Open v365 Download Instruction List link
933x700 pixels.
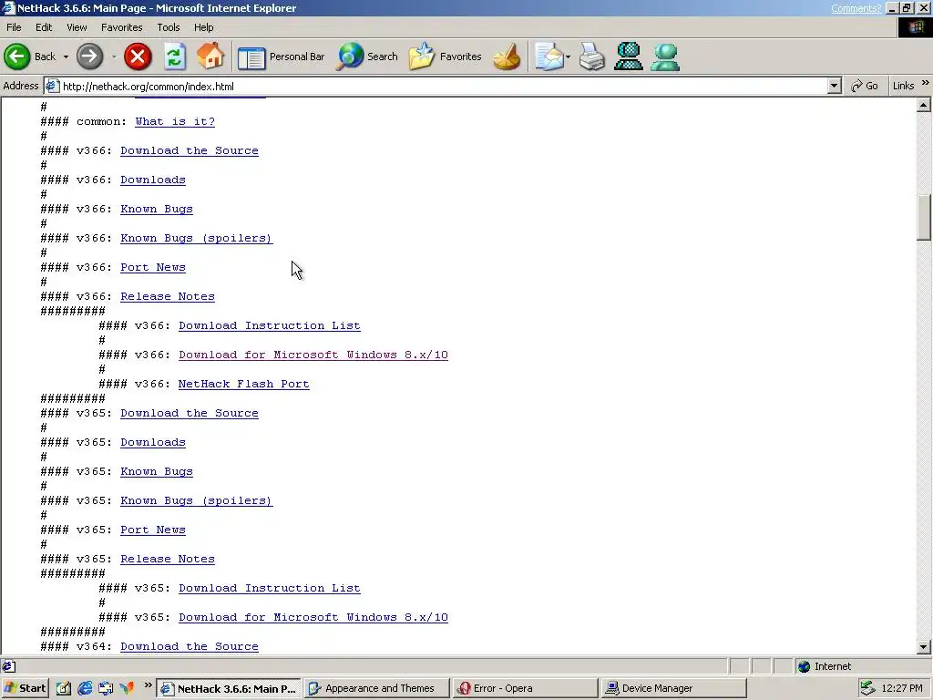[270, 588]
